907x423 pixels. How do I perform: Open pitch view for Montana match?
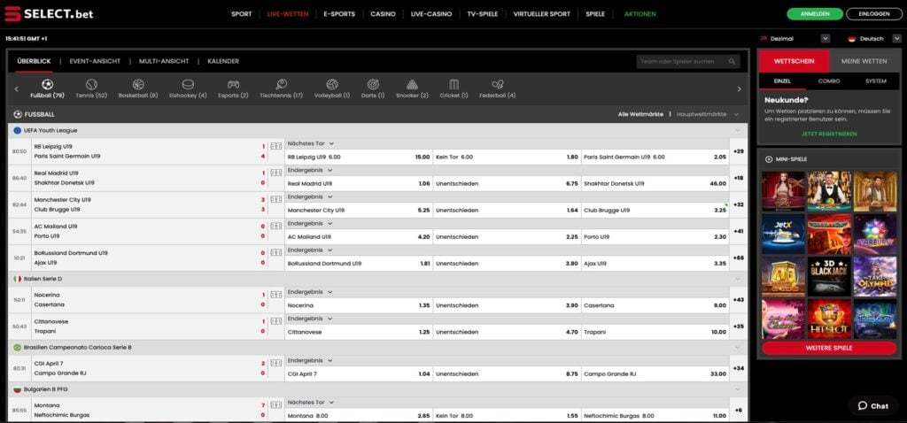point(276,405)
